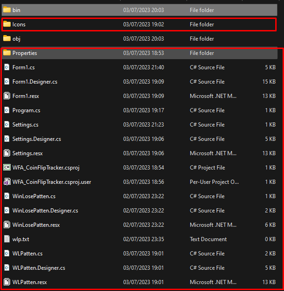
Task: Select the Program.cs file icon
Action: [x=7, y=110]
